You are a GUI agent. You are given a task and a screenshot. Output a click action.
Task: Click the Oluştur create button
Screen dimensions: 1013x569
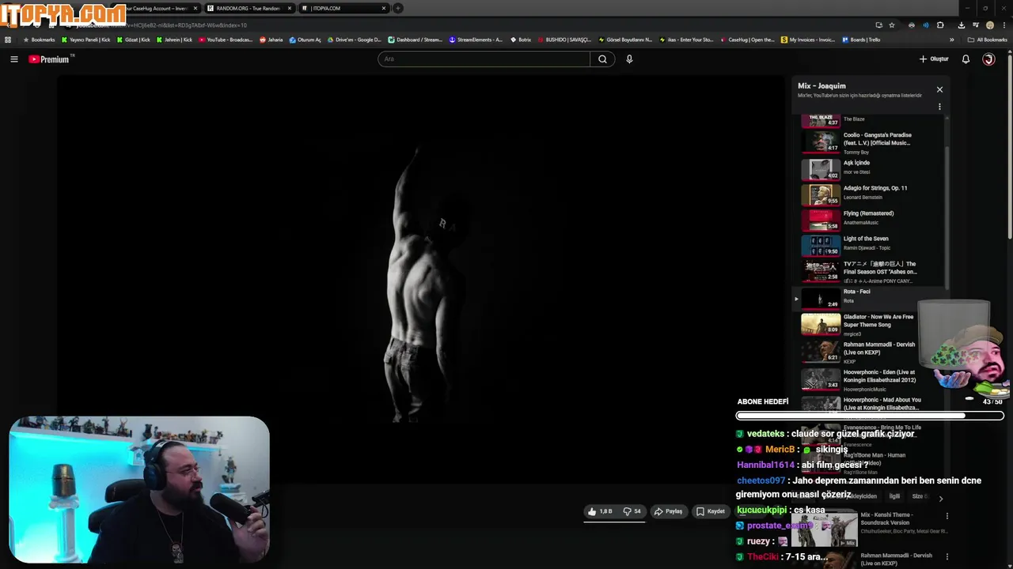coord(934,59)
